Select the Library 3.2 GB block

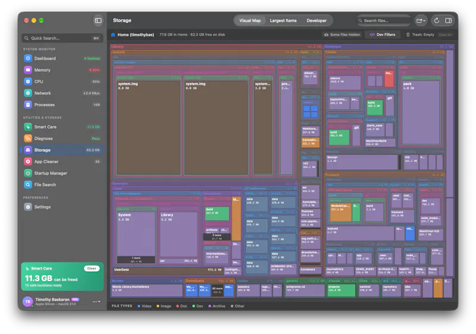[178, 235]
